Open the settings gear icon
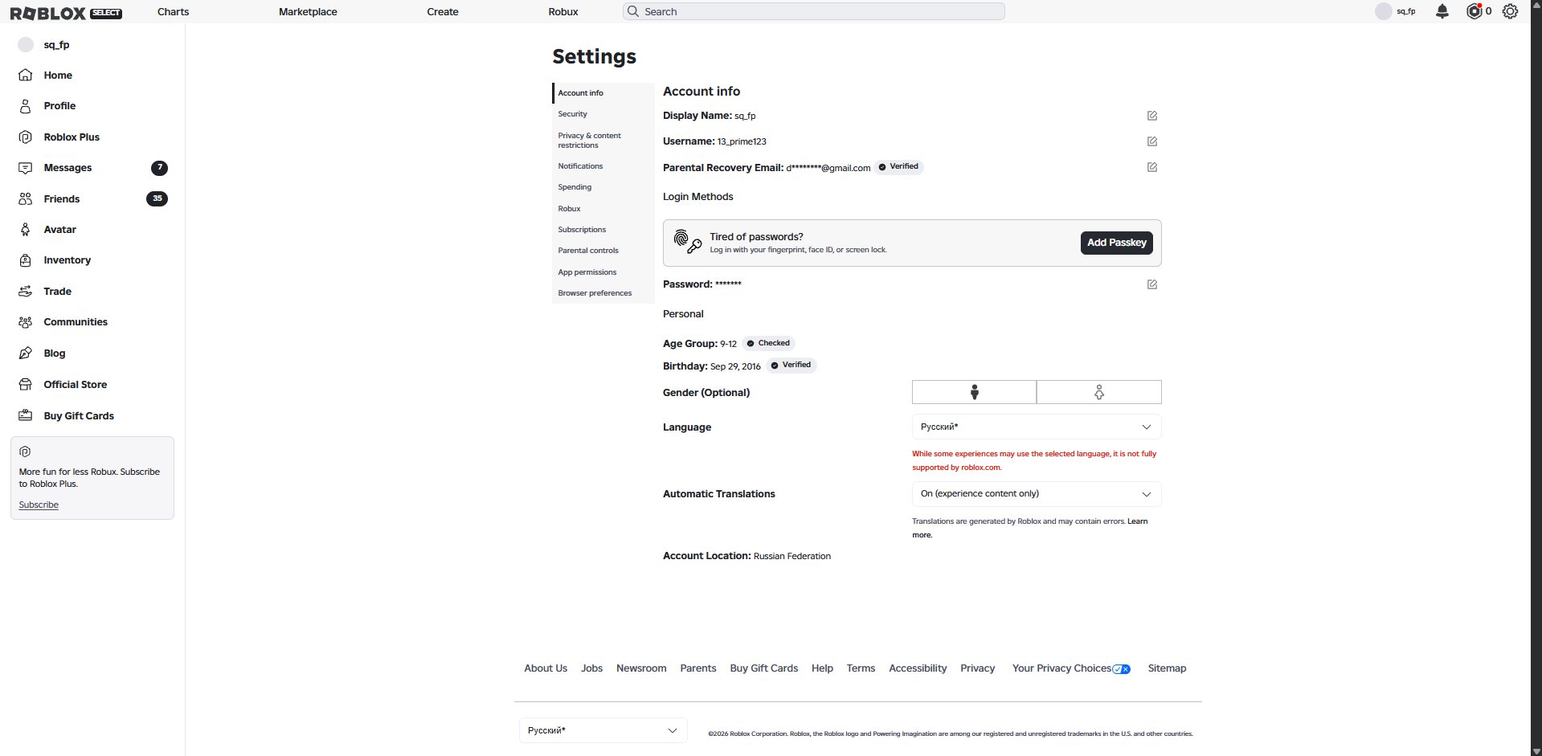 tap(1510, 11)
